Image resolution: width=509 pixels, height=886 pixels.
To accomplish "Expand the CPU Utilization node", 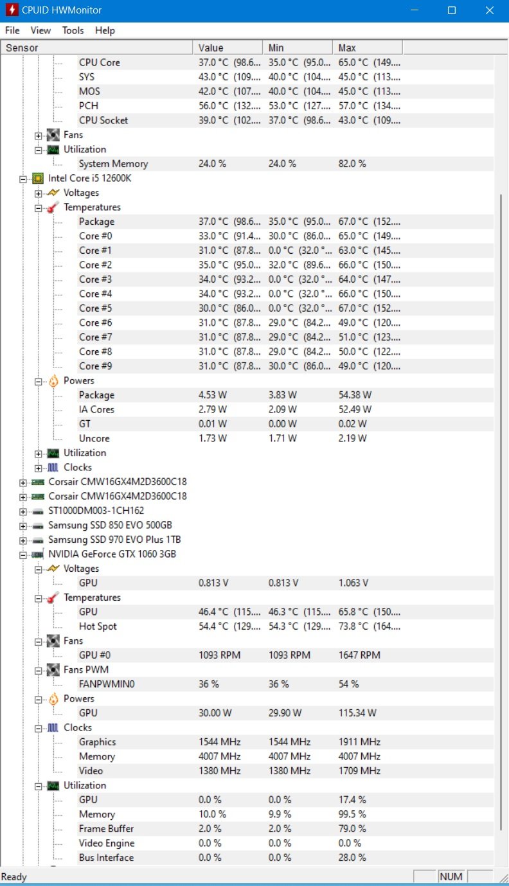I will [39, 453].
